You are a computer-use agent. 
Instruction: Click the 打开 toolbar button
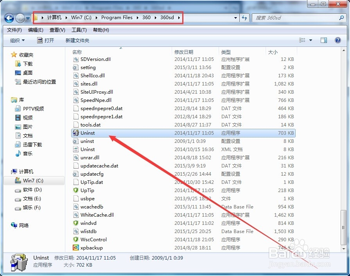coord(45,40)
